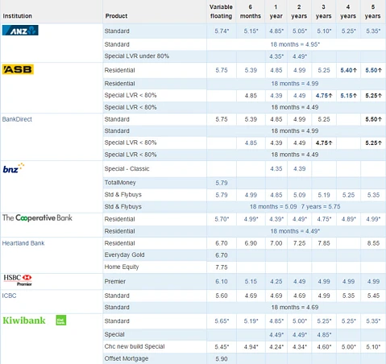The width and height of the screenshot is (386, 364).
Task: Select Cooperative Bank floating rate 5.70
Action: 222,219
